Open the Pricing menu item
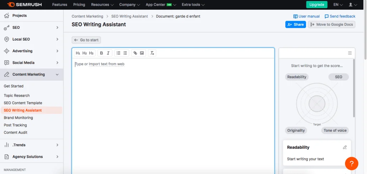 [x=79, y=5]
